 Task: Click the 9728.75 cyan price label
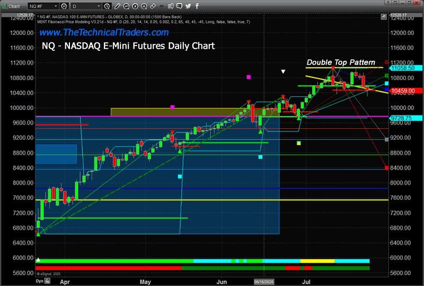pos(405,118)
